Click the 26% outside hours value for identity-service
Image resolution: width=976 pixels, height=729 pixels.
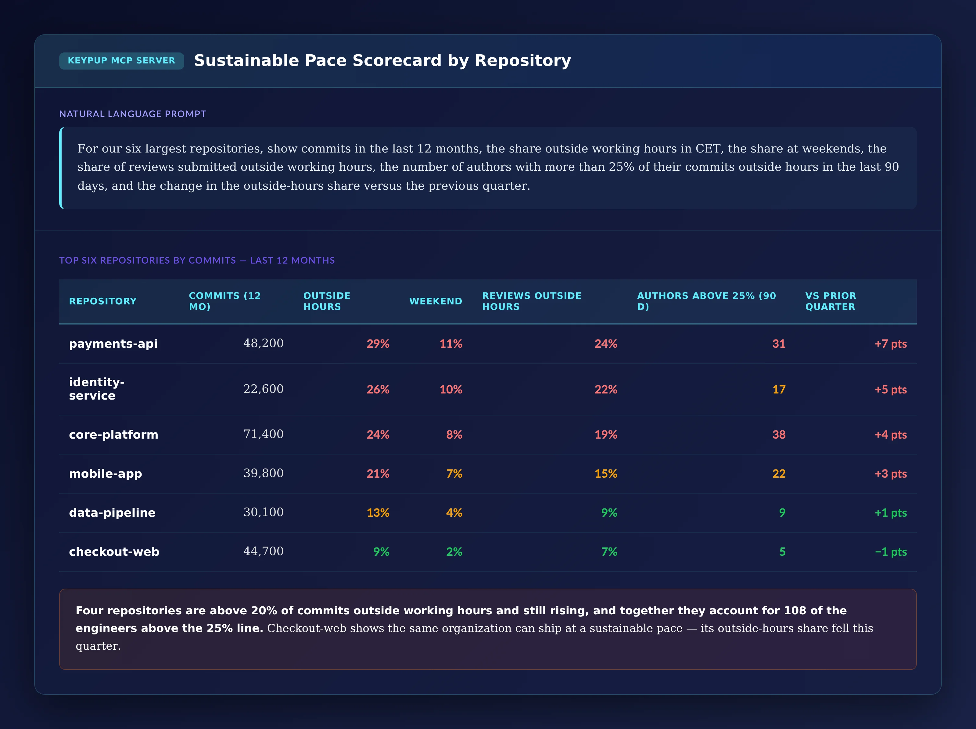click(x=378, y=389)
